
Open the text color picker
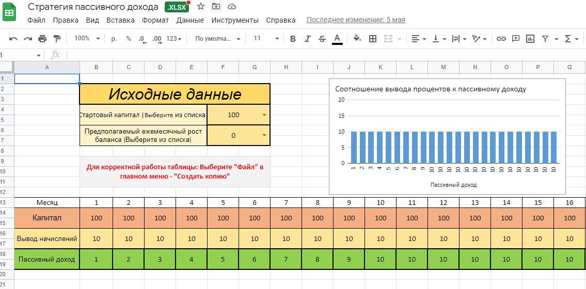(337, 39)
